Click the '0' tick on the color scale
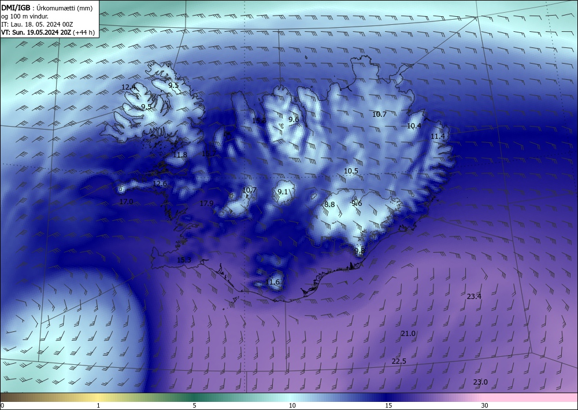Image resolution: width=578 pixels, height=410 pixels. (x=2, y=405)
